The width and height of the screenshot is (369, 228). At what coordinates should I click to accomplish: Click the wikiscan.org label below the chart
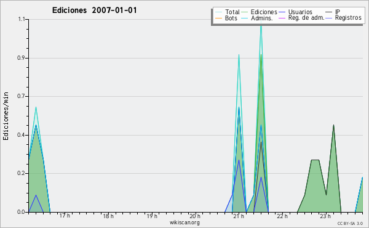(x=184, y=222)
